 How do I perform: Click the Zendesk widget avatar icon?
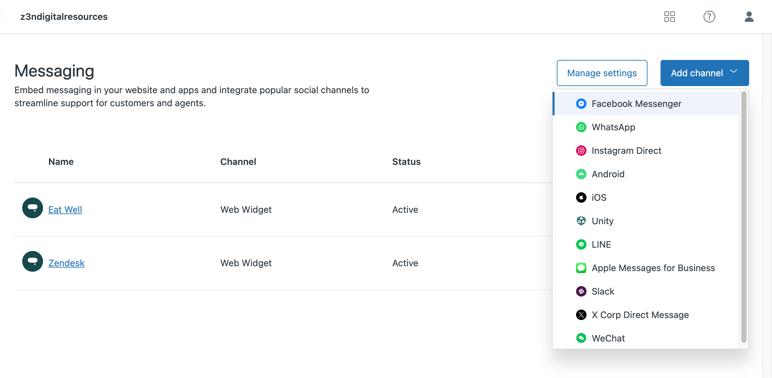coord(33,261)
